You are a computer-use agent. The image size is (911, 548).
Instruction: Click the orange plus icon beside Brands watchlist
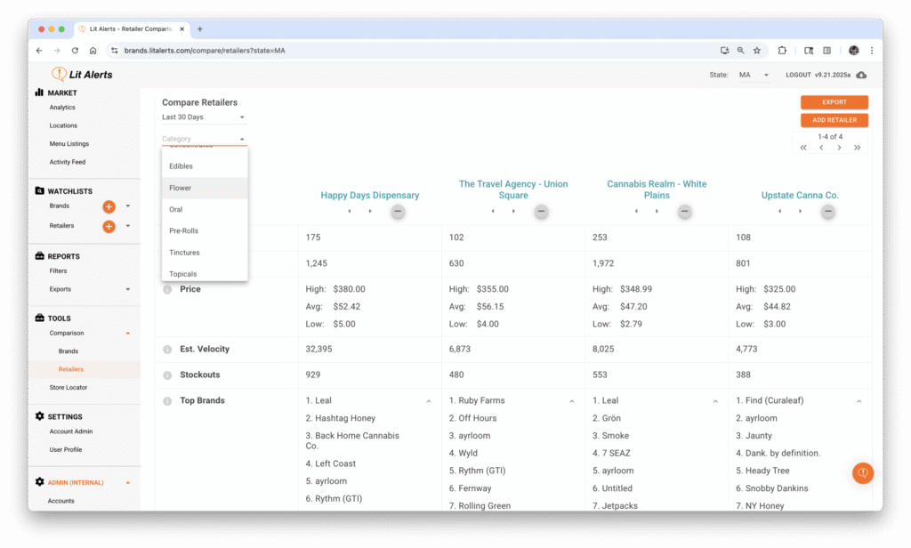109,206
